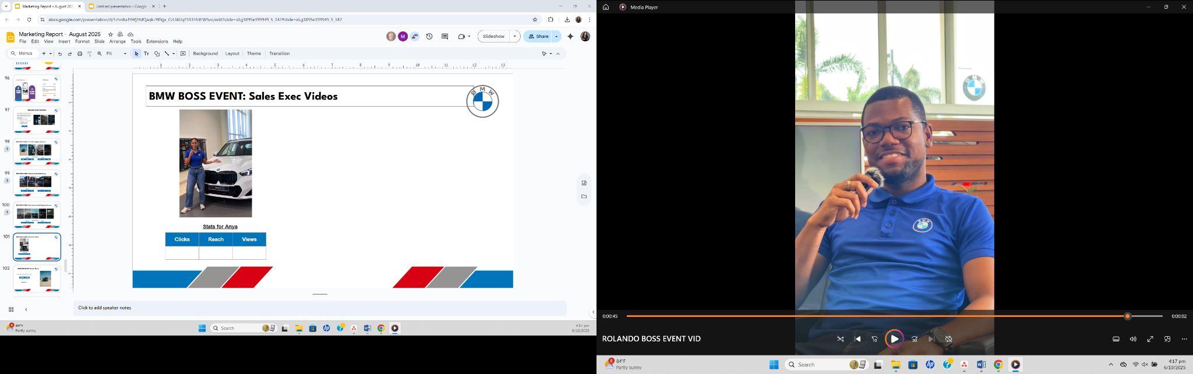Click the purple M collaborator avatar
The image size is (1193, 374).
pos(403,36)
